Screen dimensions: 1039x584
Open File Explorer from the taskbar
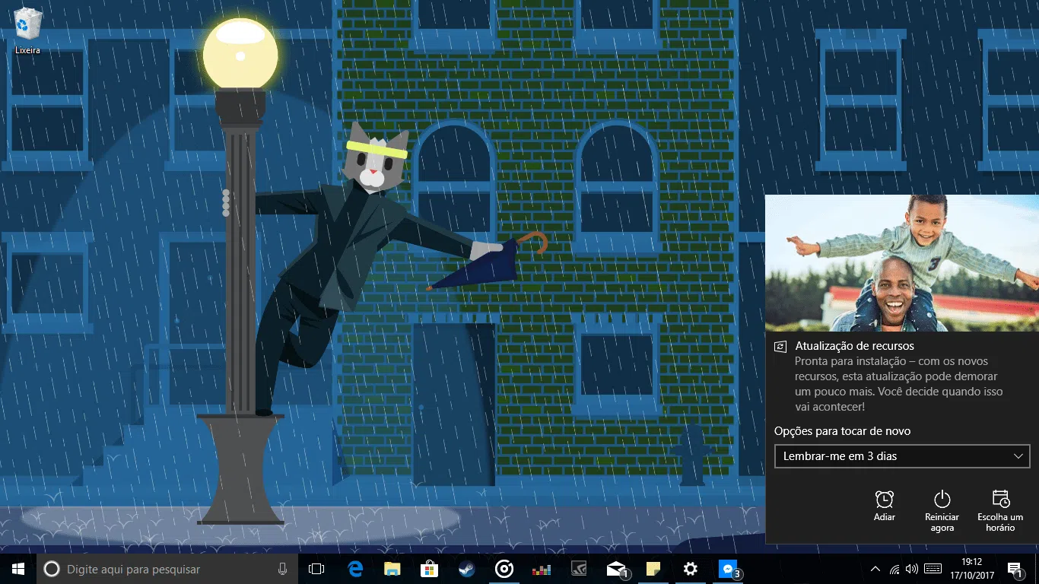point(392,569)
